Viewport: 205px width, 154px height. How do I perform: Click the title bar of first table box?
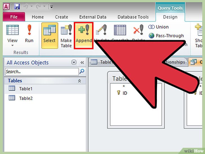click(x=120, y=79)
